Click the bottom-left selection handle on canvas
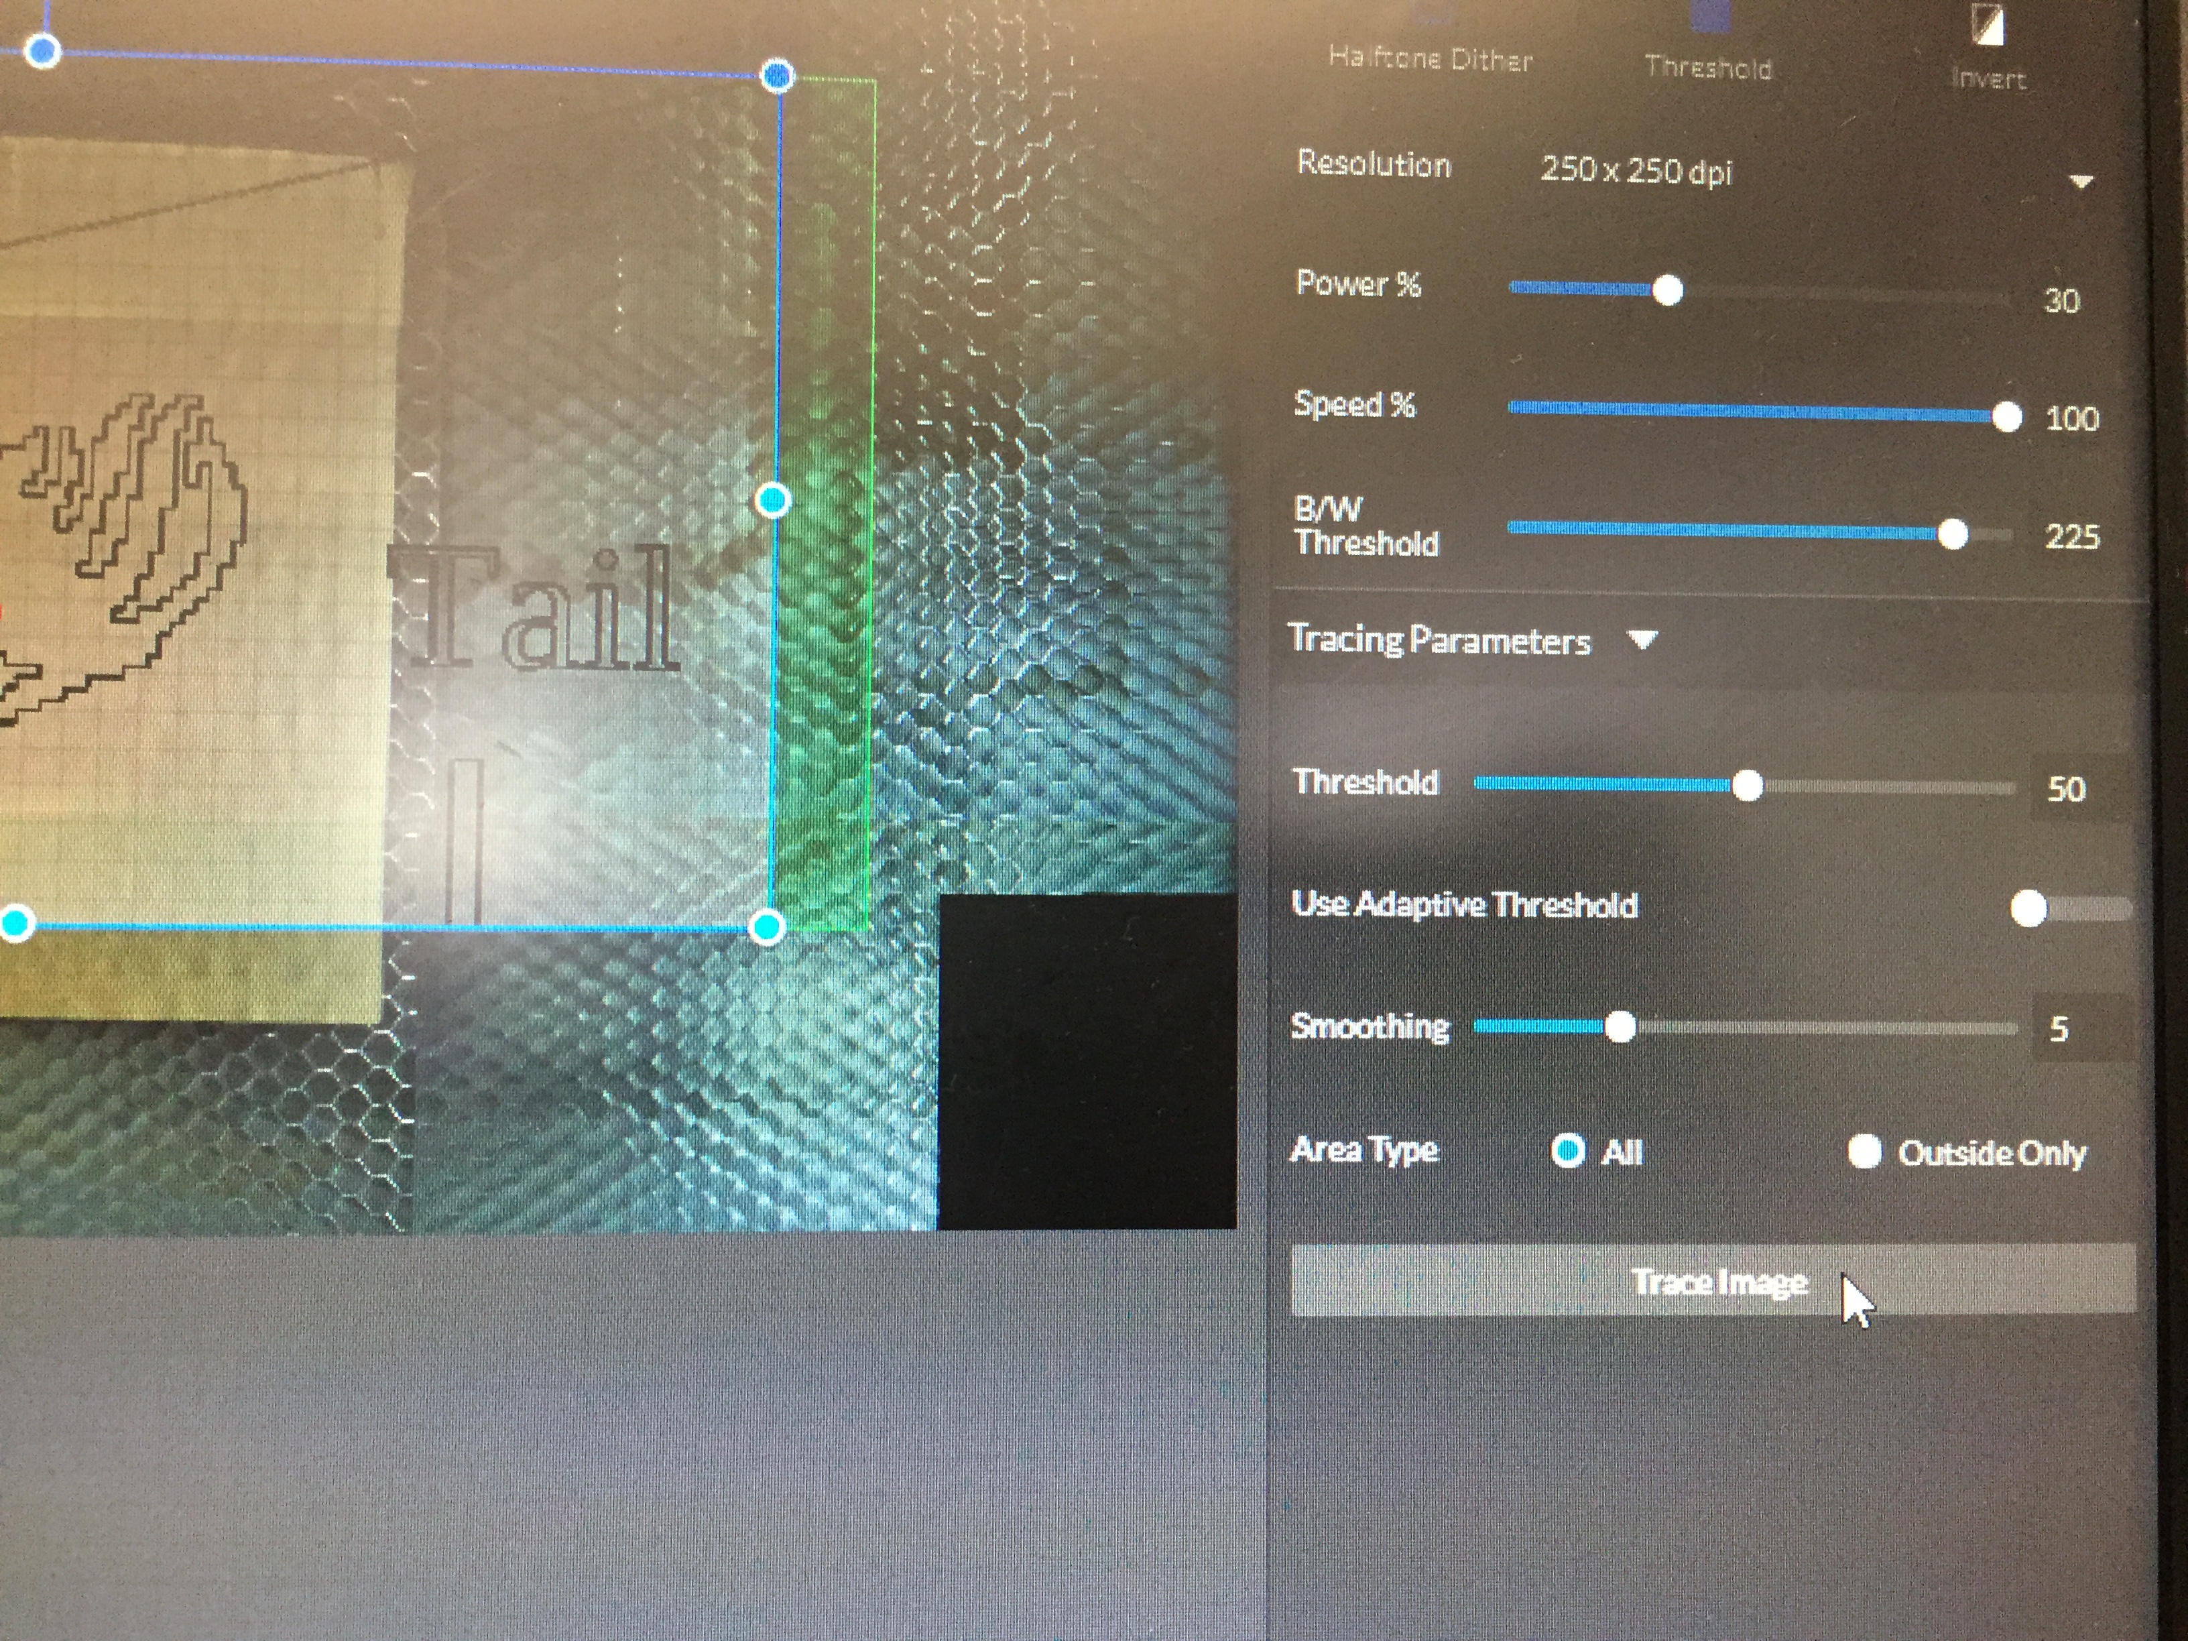Viewport: 2188px width, 1641px height. coord(16,924)
